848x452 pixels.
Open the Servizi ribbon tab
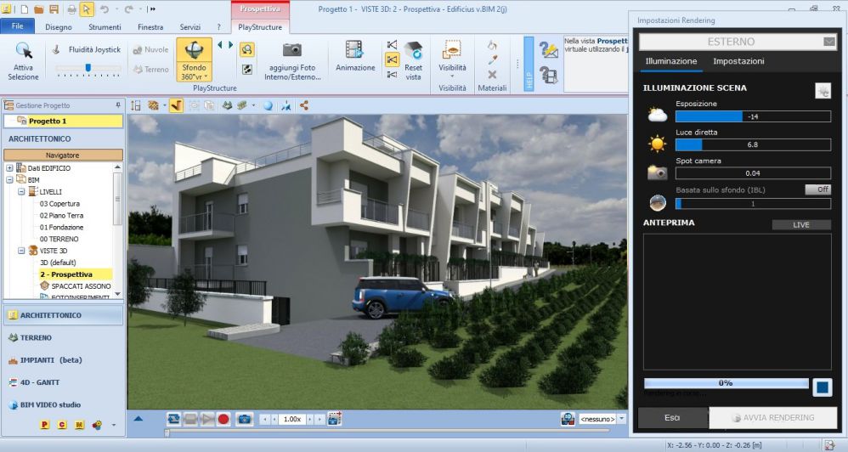190,27
